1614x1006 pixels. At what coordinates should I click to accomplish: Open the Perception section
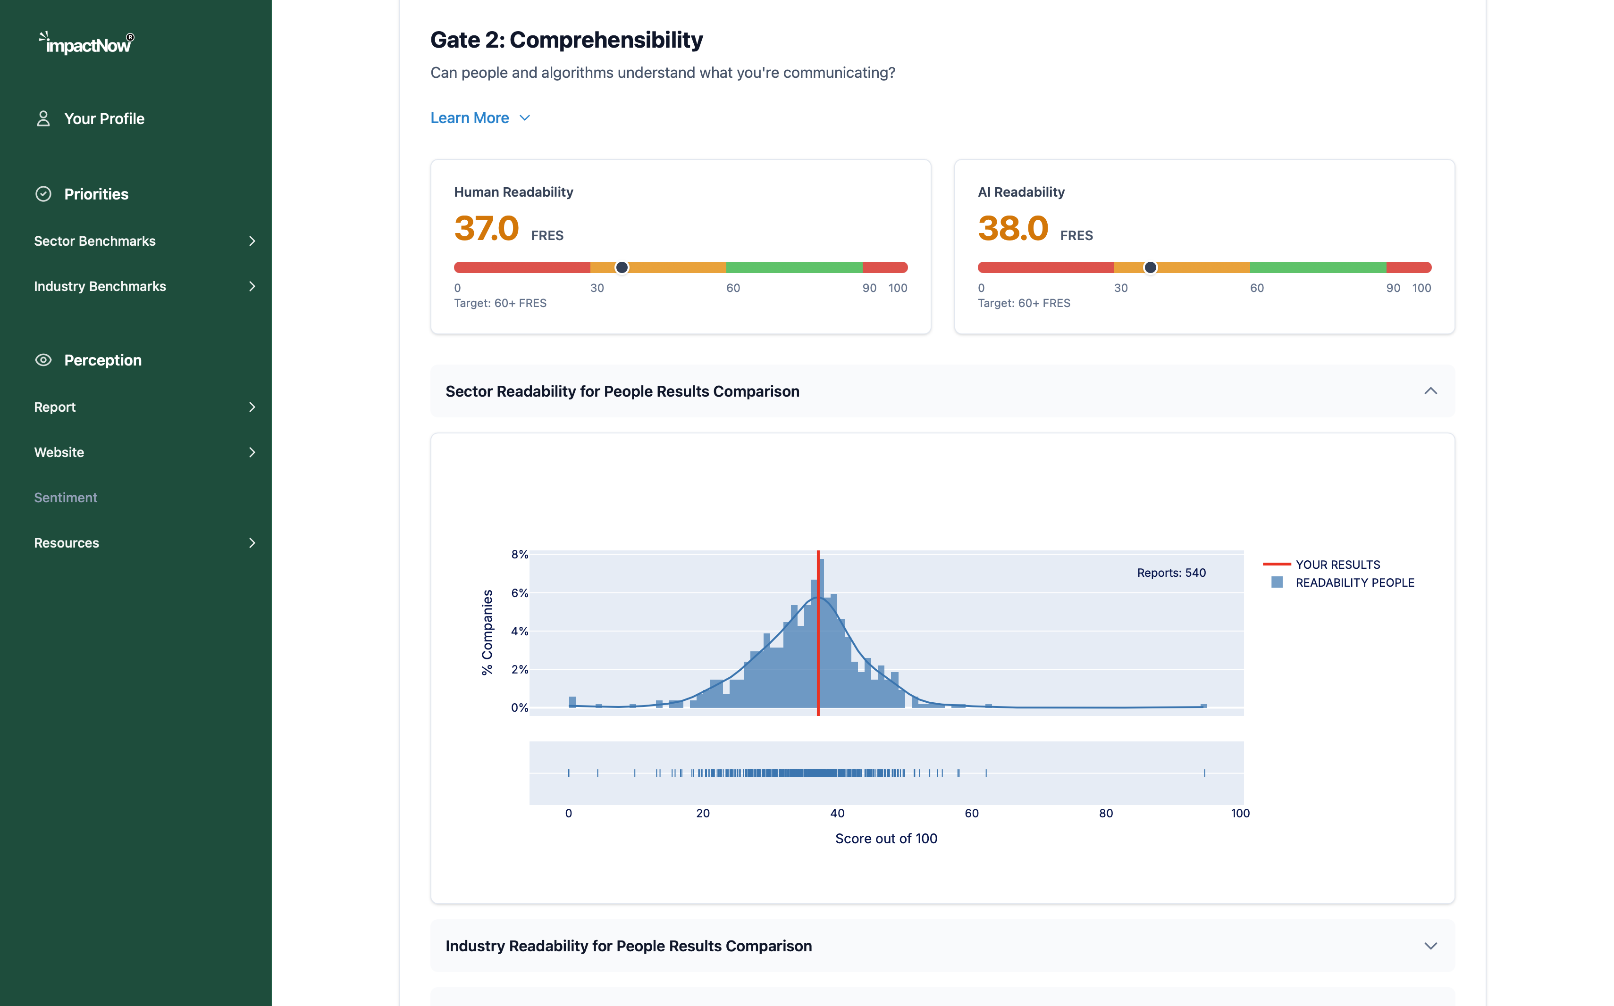coord(103,360)
